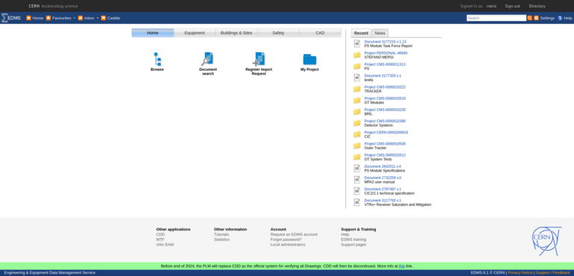This screenshot has height=276, width=574.
Task: Click folder icon for Project CMS-0000011313
Action: point(357,66)
